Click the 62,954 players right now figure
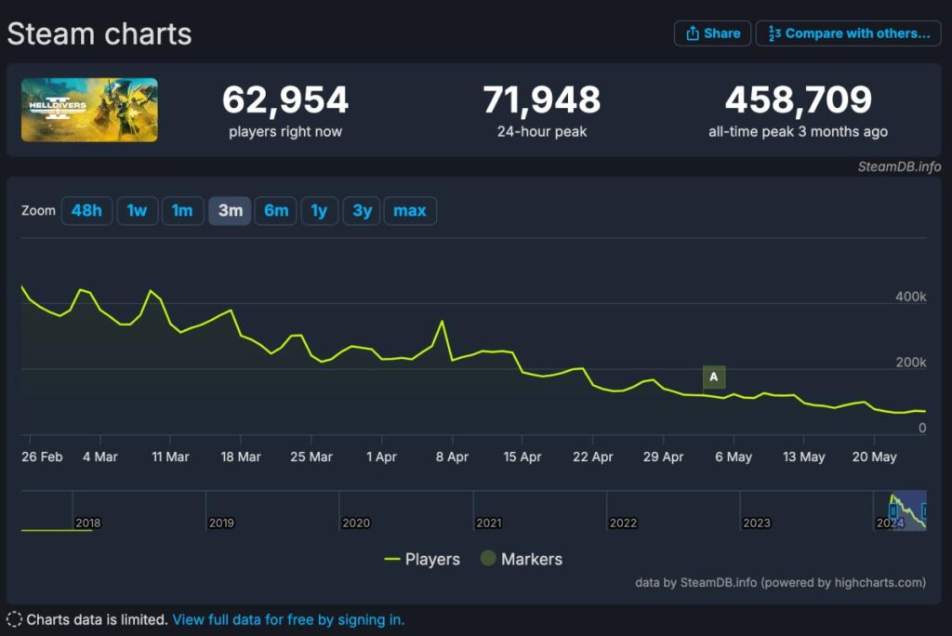 pos(285,99)
